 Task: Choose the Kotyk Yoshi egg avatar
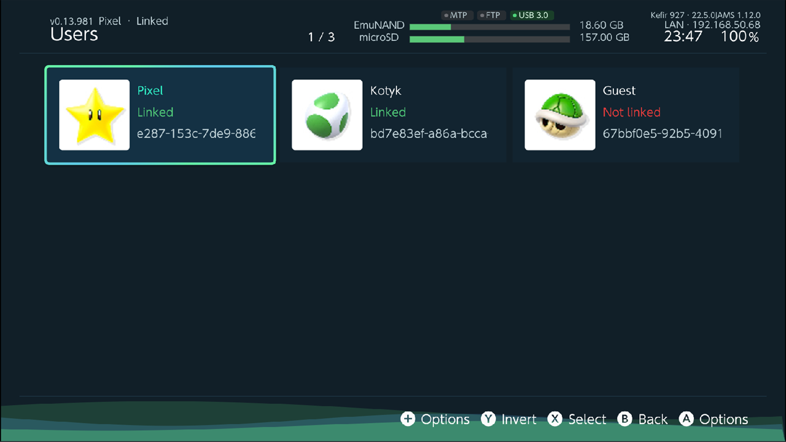[327, 115]
